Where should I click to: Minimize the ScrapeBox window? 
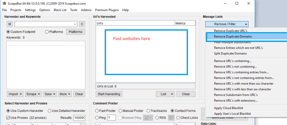click(x=225, y=3)
